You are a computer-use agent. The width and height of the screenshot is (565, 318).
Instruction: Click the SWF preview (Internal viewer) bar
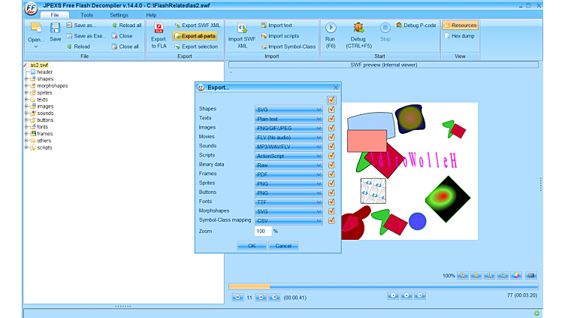pos(384,65)
